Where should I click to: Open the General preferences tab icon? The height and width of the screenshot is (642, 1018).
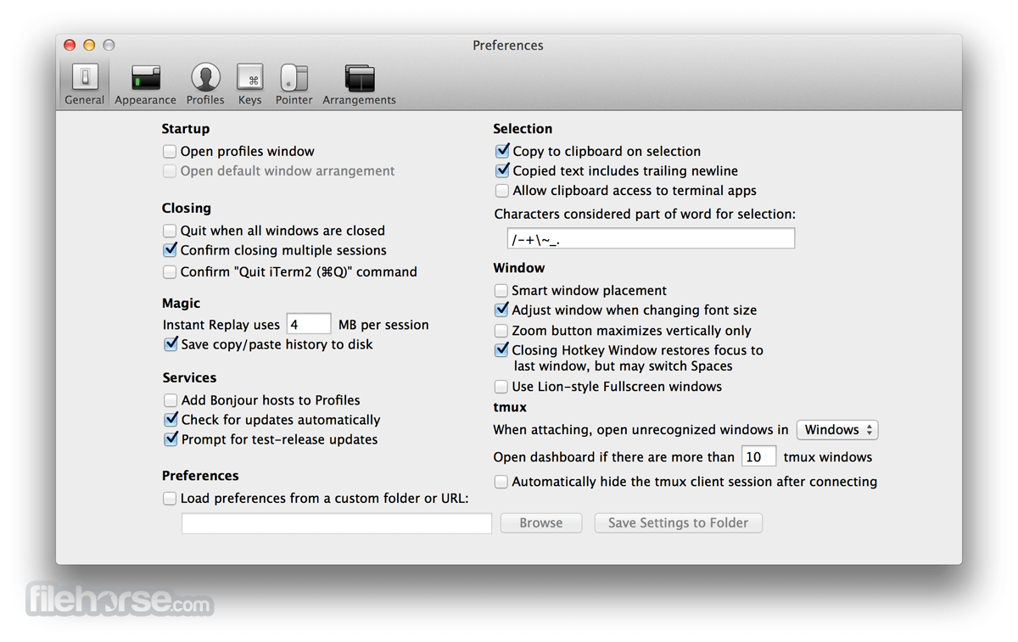(x=85, y=78)
